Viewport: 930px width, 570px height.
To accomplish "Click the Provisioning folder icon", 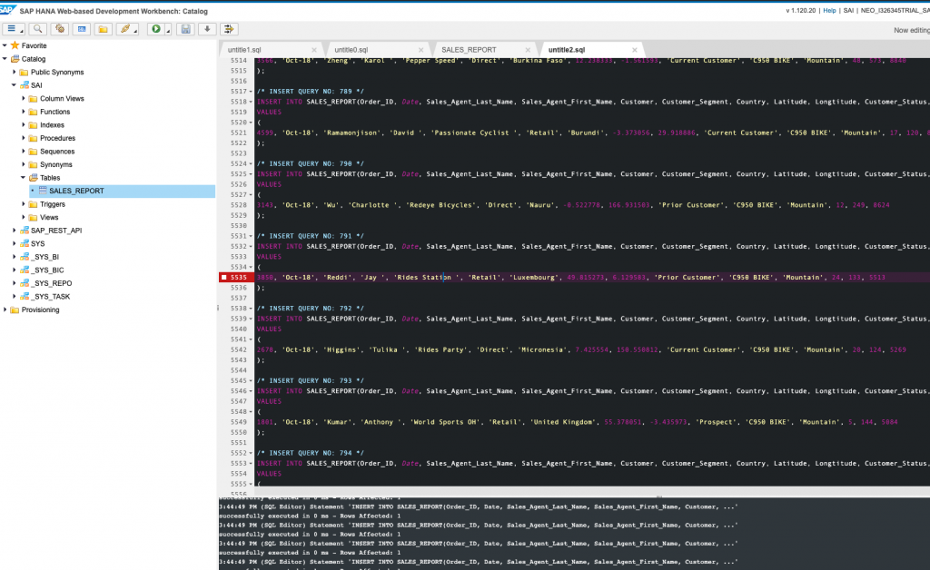I will 15,310.
